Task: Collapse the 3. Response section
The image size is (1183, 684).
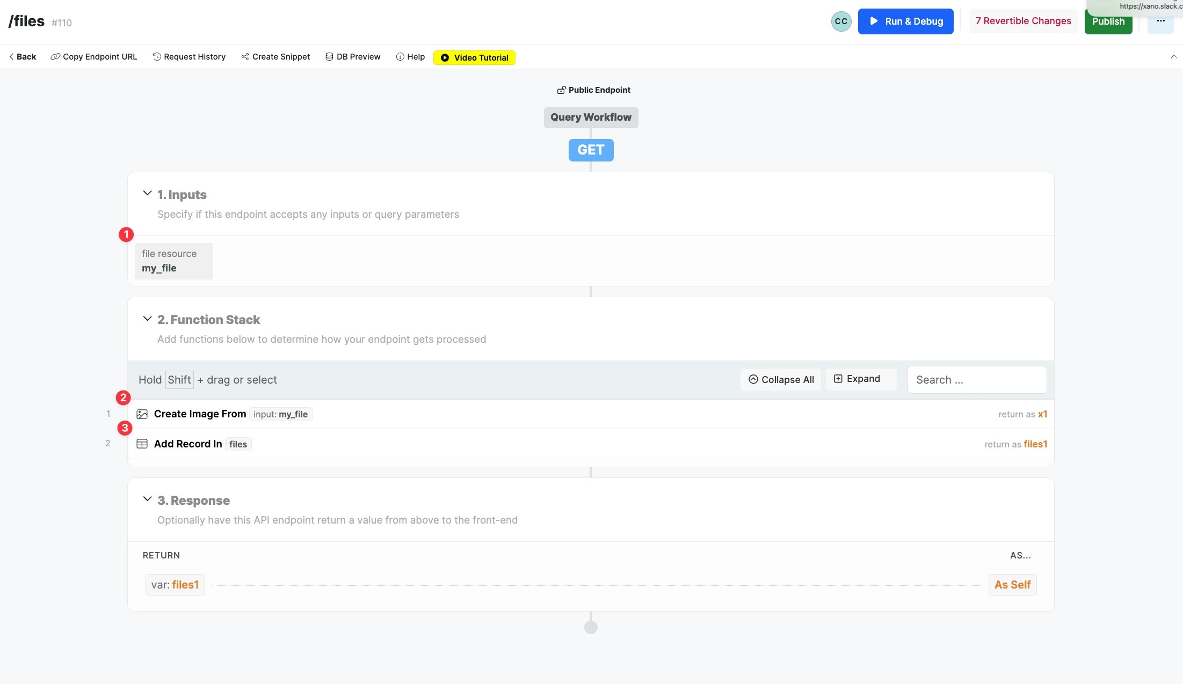Action: [147, 499]
